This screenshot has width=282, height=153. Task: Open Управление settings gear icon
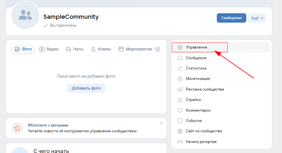(180, 47)
